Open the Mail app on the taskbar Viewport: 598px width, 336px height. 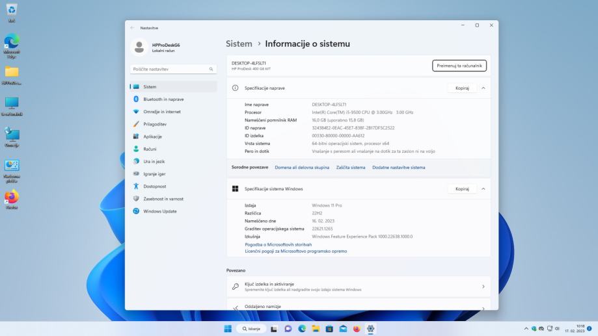(343, 329)
